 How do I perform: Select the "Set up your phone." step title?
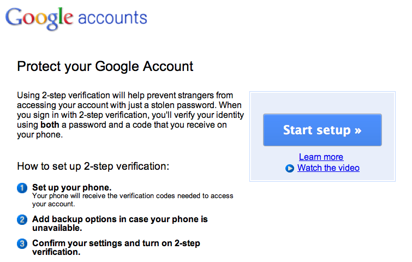(x=71, y=187)
